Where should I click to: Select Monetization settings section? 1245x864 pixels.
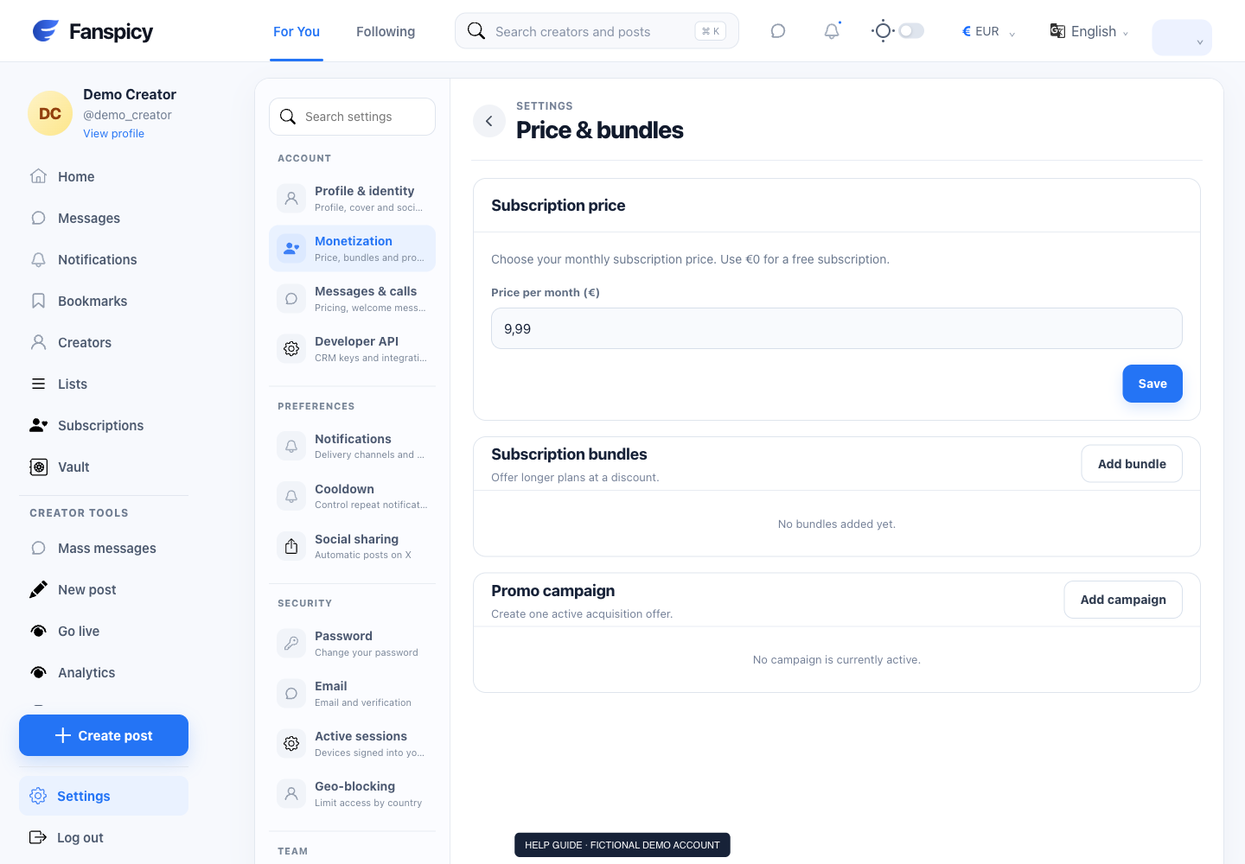tap(352, 248)
